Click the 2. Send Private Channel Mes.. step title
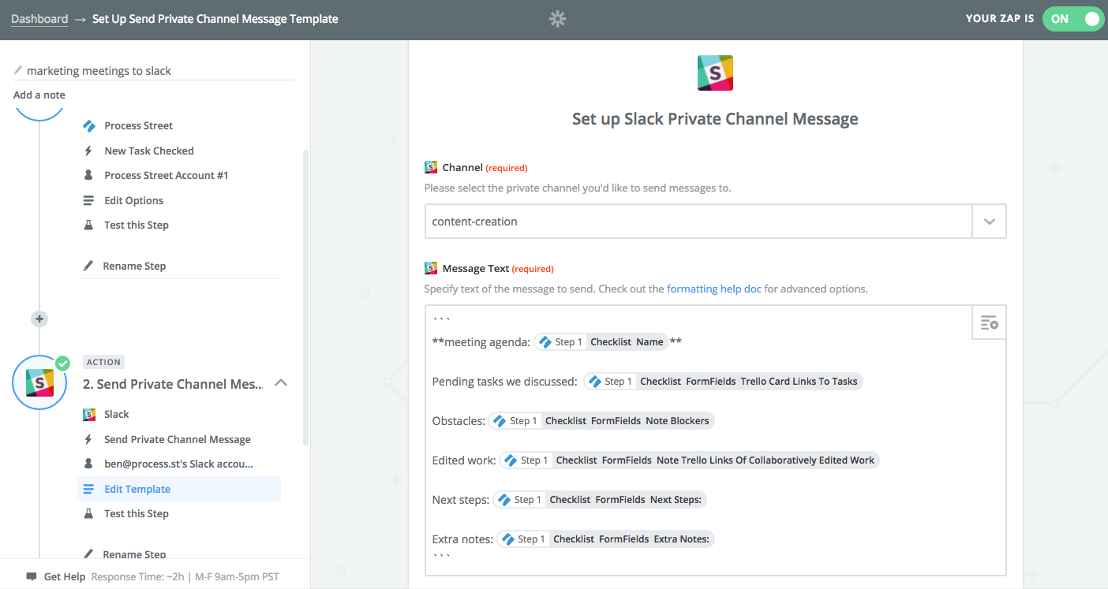 (173, 384)
